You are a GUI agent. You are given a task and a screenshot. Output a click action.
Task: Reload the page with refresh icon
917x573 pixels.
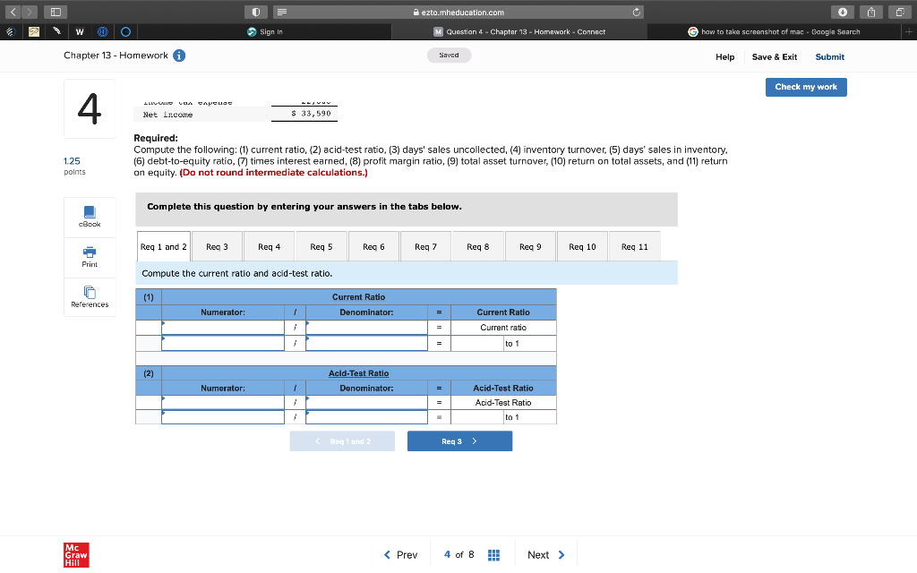click(637, 12)
